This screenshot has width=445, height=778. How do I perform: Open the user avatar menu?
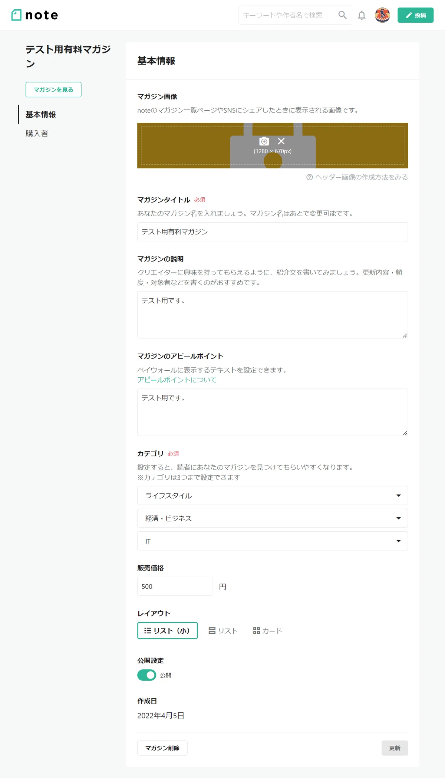click(382, 15)
